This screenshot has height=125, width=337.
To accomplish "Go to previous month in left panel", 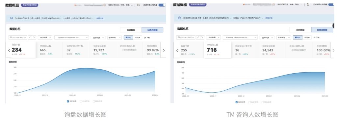I will coord(30,37).
